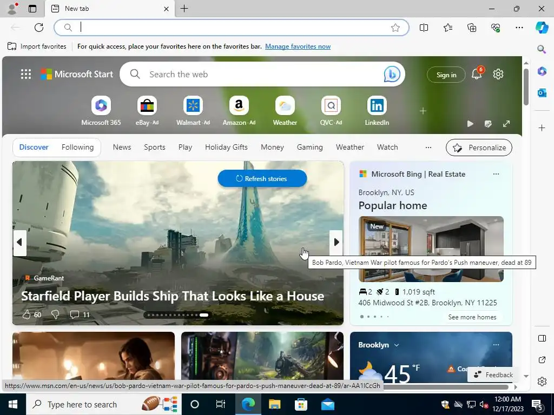Open the notifications bell
Image resolution: width=554 pixels, height=415 pixels.
[x=477, y=74]
